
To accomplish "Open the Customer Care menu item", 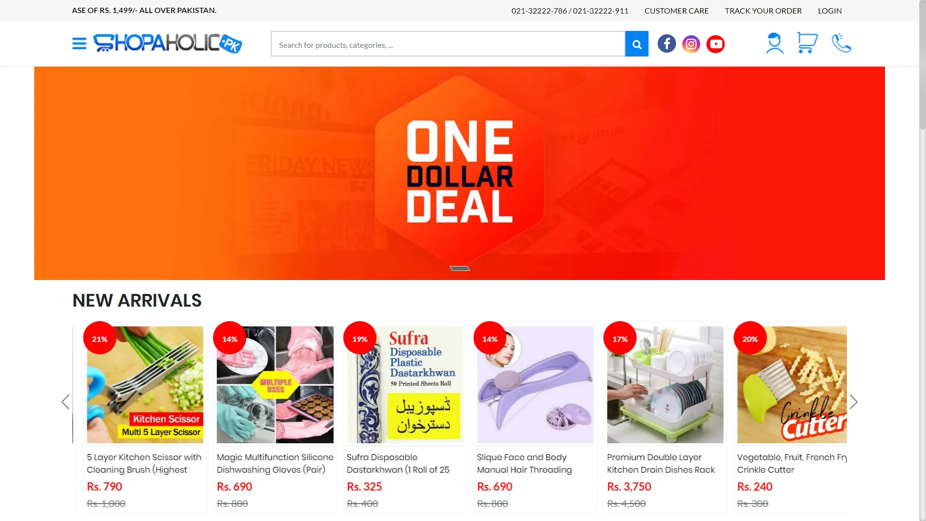I will click(x=677, y=11).
